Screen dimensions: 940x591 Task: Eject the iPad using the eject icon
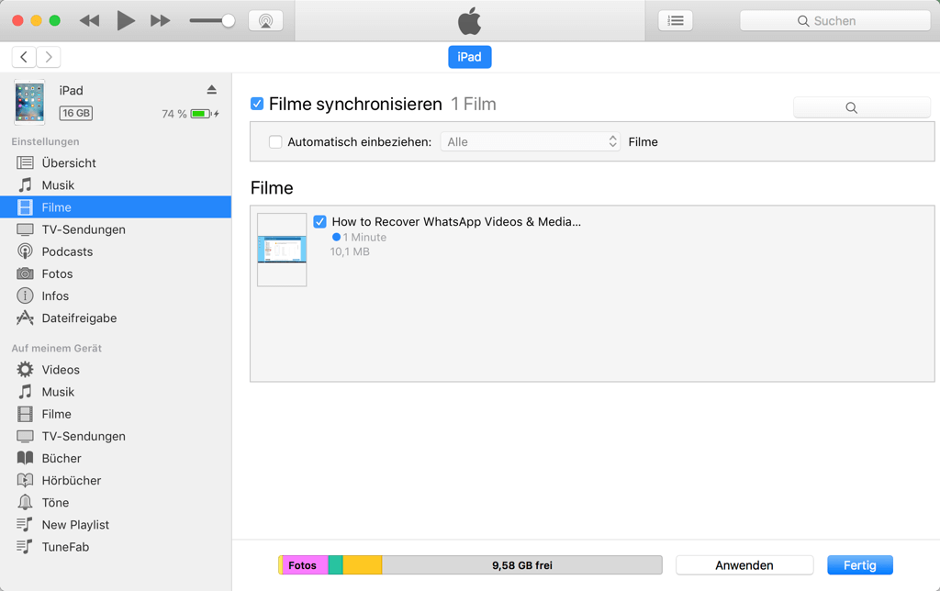point(212,90)
